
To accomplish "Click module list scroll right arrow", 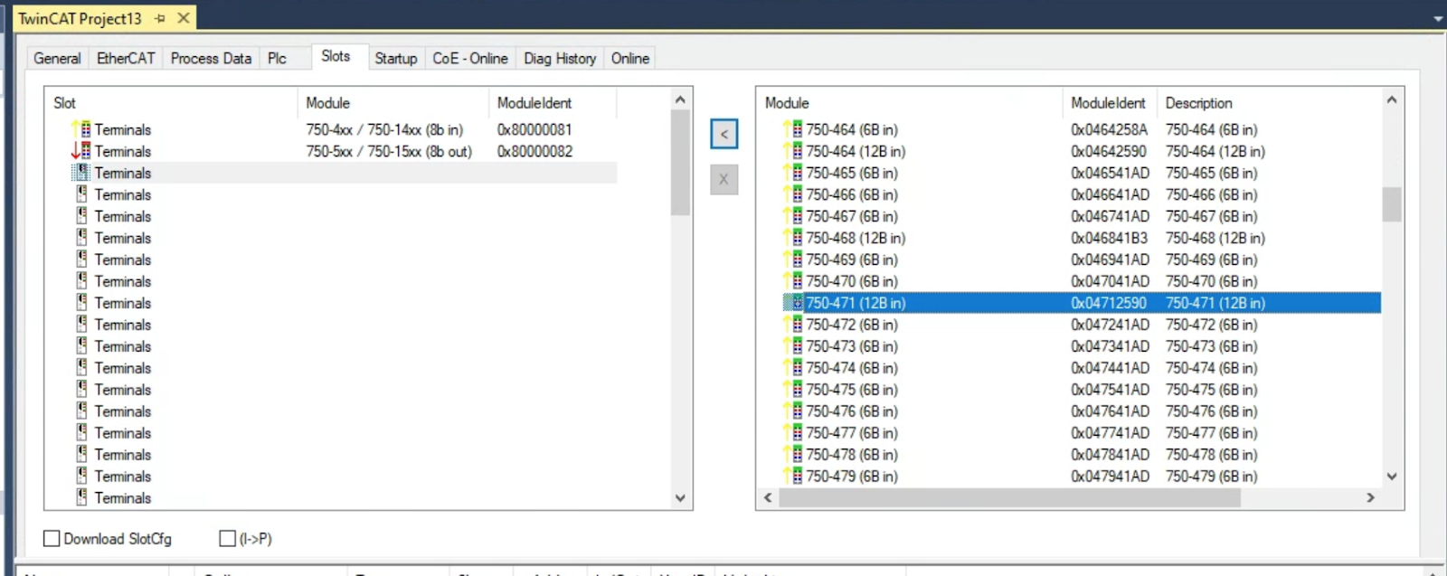I will point(1370,497).
